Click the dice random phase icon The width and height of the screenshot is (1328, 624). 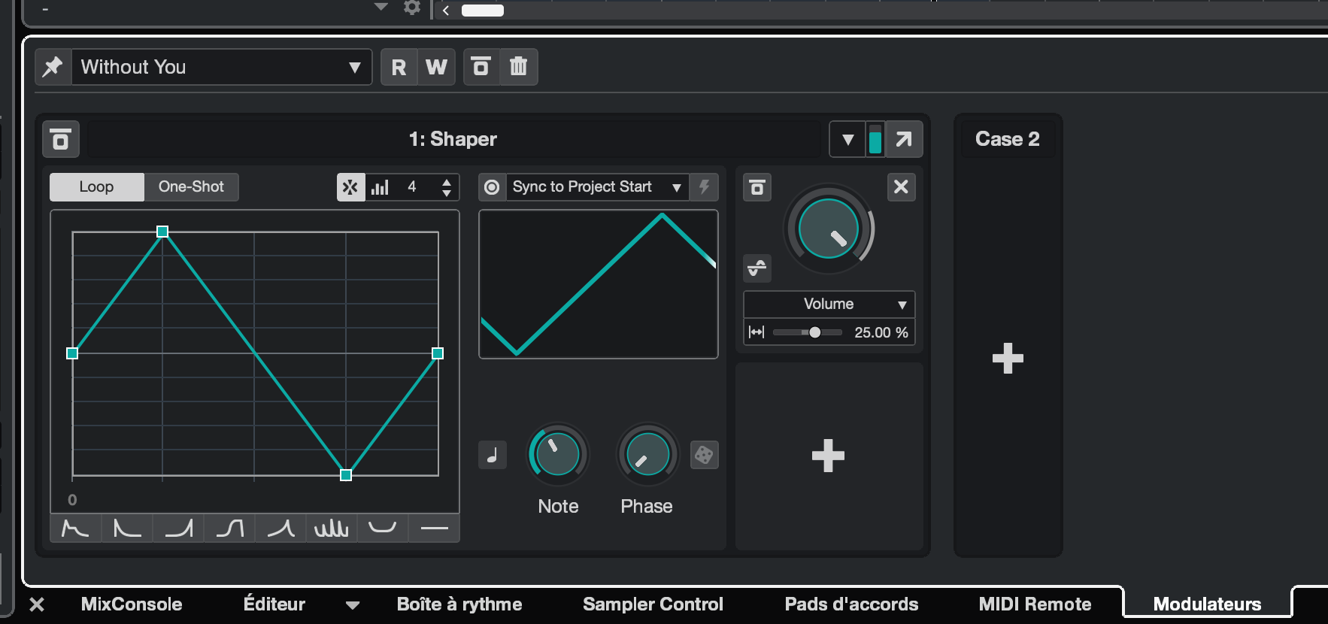click(705, 455)
